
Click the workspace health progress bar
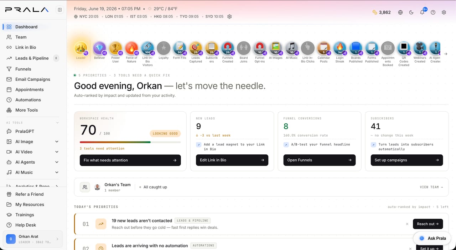point(130,142)
